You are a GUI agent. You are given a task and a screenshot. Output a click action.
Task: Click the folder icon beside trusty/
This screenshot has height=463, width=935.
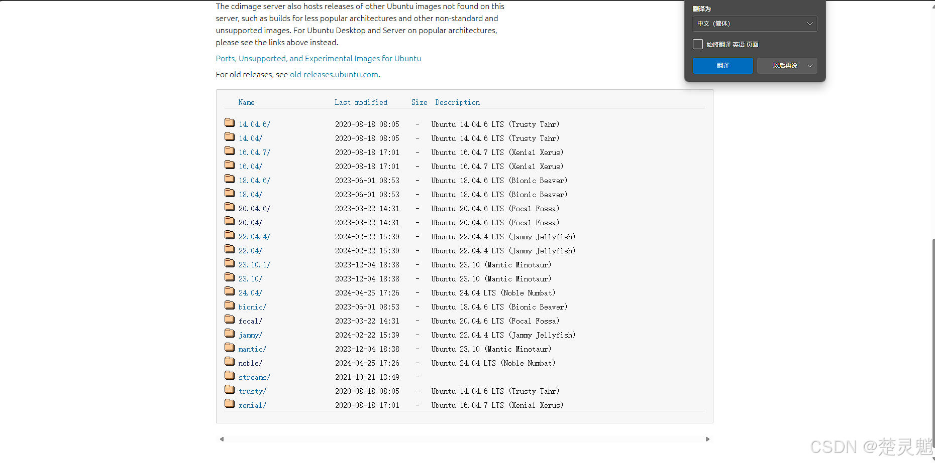[230, 389]
